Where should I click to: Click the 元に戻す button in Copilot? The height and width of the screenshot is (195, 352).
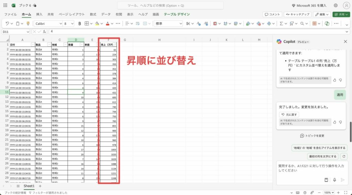(x=289, y=115)
